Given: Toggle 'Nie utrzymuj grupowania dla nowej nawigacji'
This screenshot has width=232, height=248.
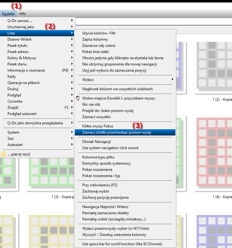Looking at the screenshot, I should pos(125,64).
